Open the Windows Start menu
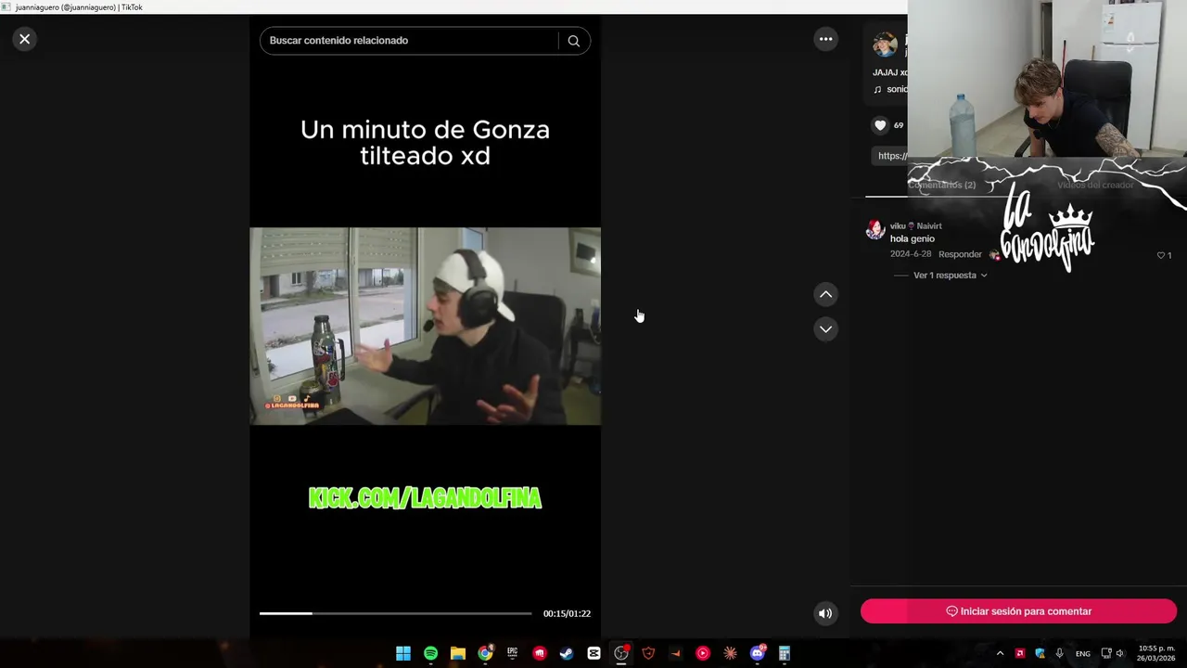This screenshot has width=1187, height=668. pyautogui.click(x=403, y=653)
